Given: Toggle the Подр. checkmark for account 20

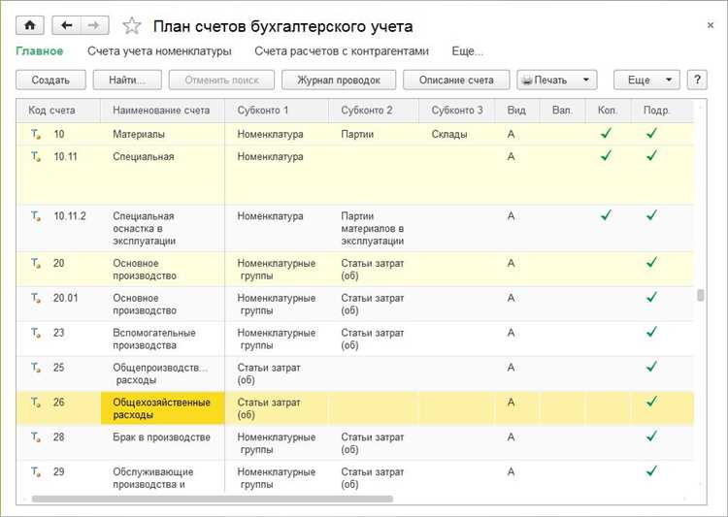Looking at the screenshot, I should click(x=651, y=263).
